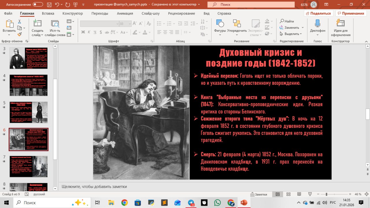
Task: Click the Increase font size icon
Action: [x=135, y=24]
